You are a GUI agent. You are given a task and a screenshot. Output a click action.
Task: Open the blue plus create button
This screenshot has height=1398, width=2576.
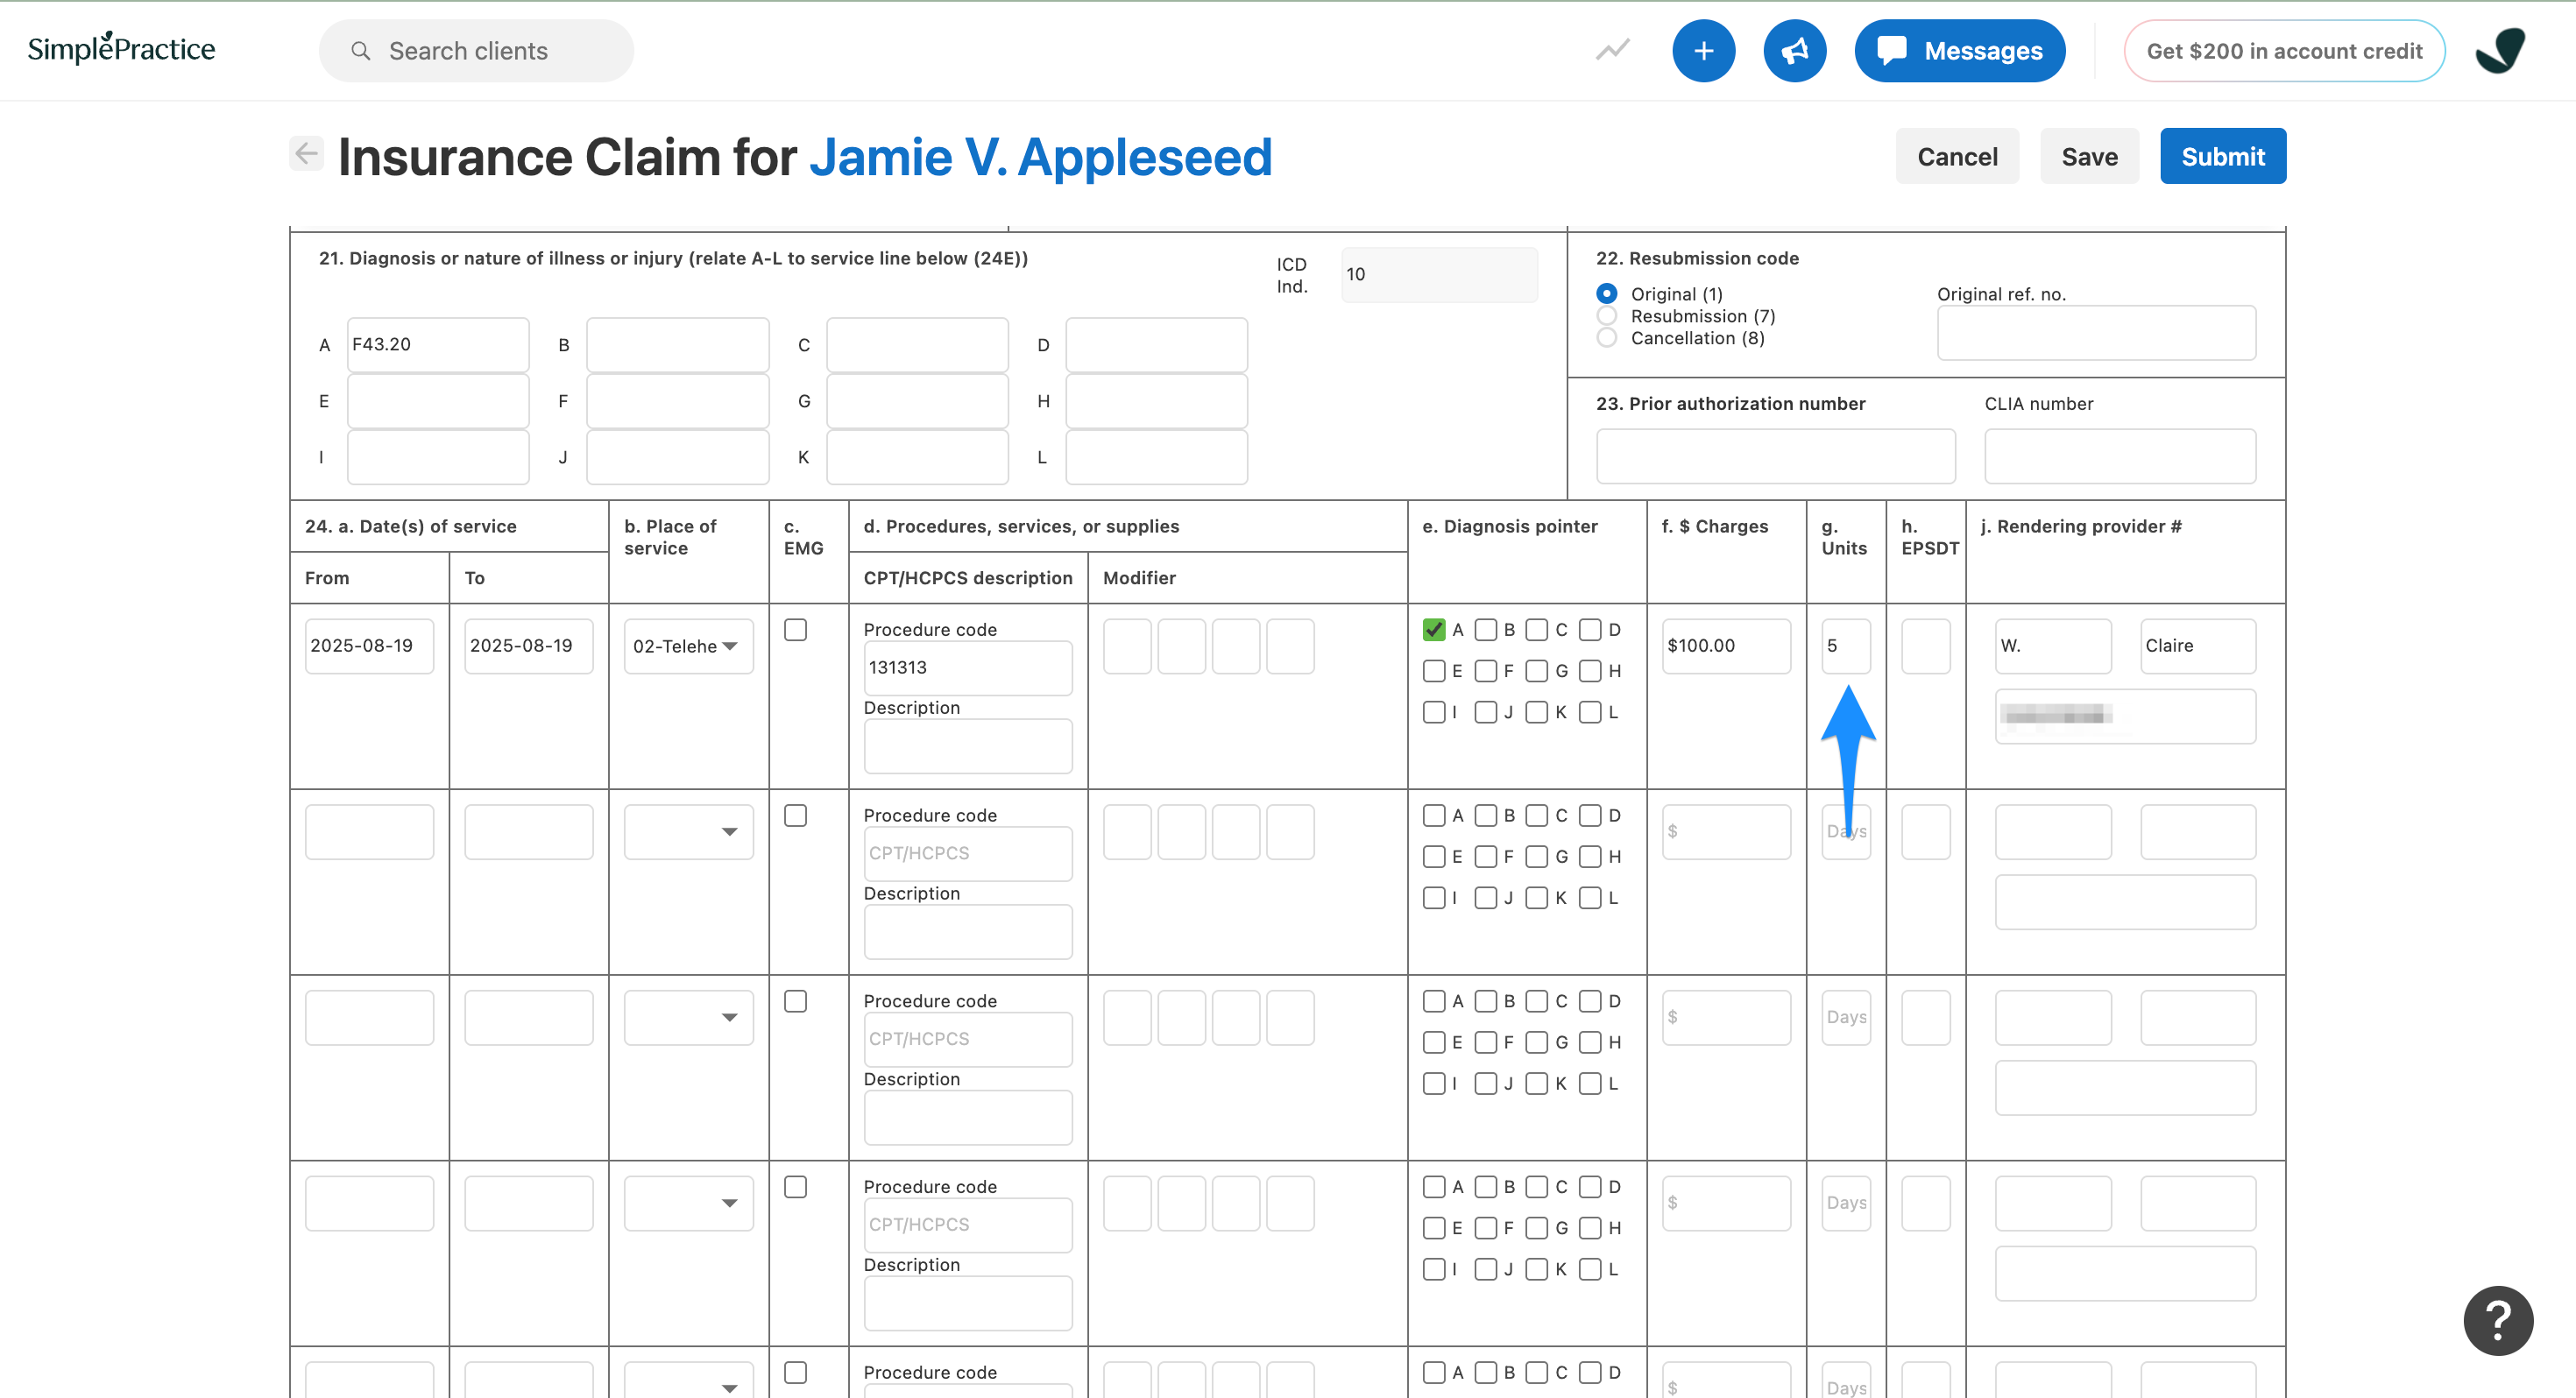point(1703,51)
